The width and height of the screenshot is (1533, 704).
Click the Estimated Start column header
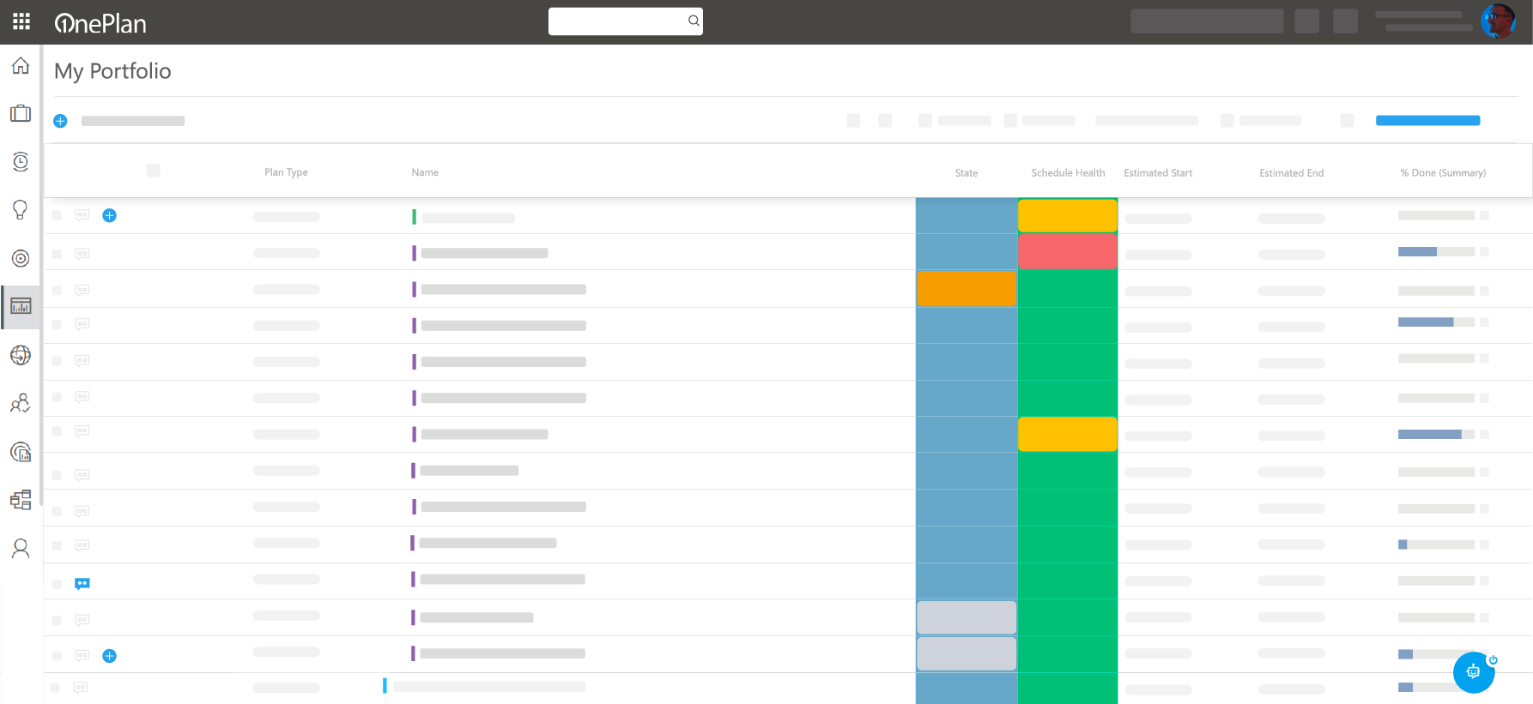pos(1158,173)
